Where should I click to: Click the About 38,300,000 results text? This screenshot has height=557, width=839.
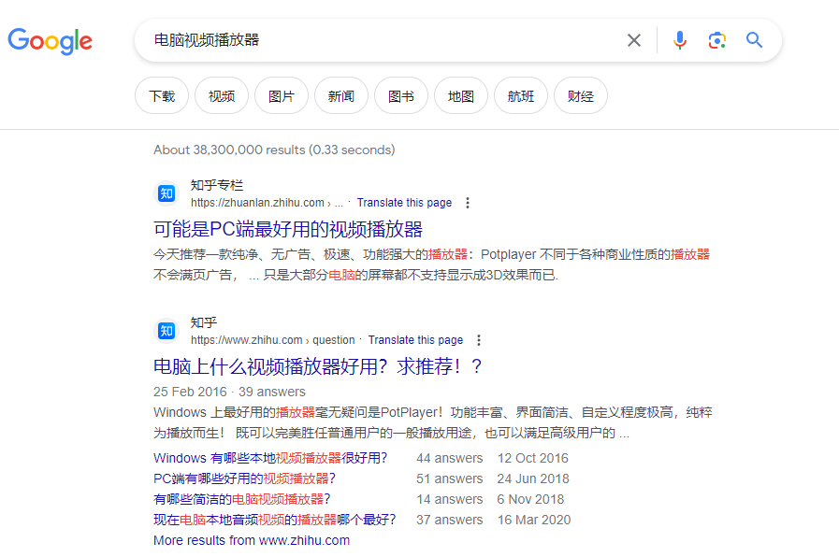(274, 150)
